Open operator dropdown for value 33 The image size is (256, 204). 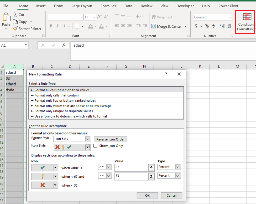tap(108, 176)
